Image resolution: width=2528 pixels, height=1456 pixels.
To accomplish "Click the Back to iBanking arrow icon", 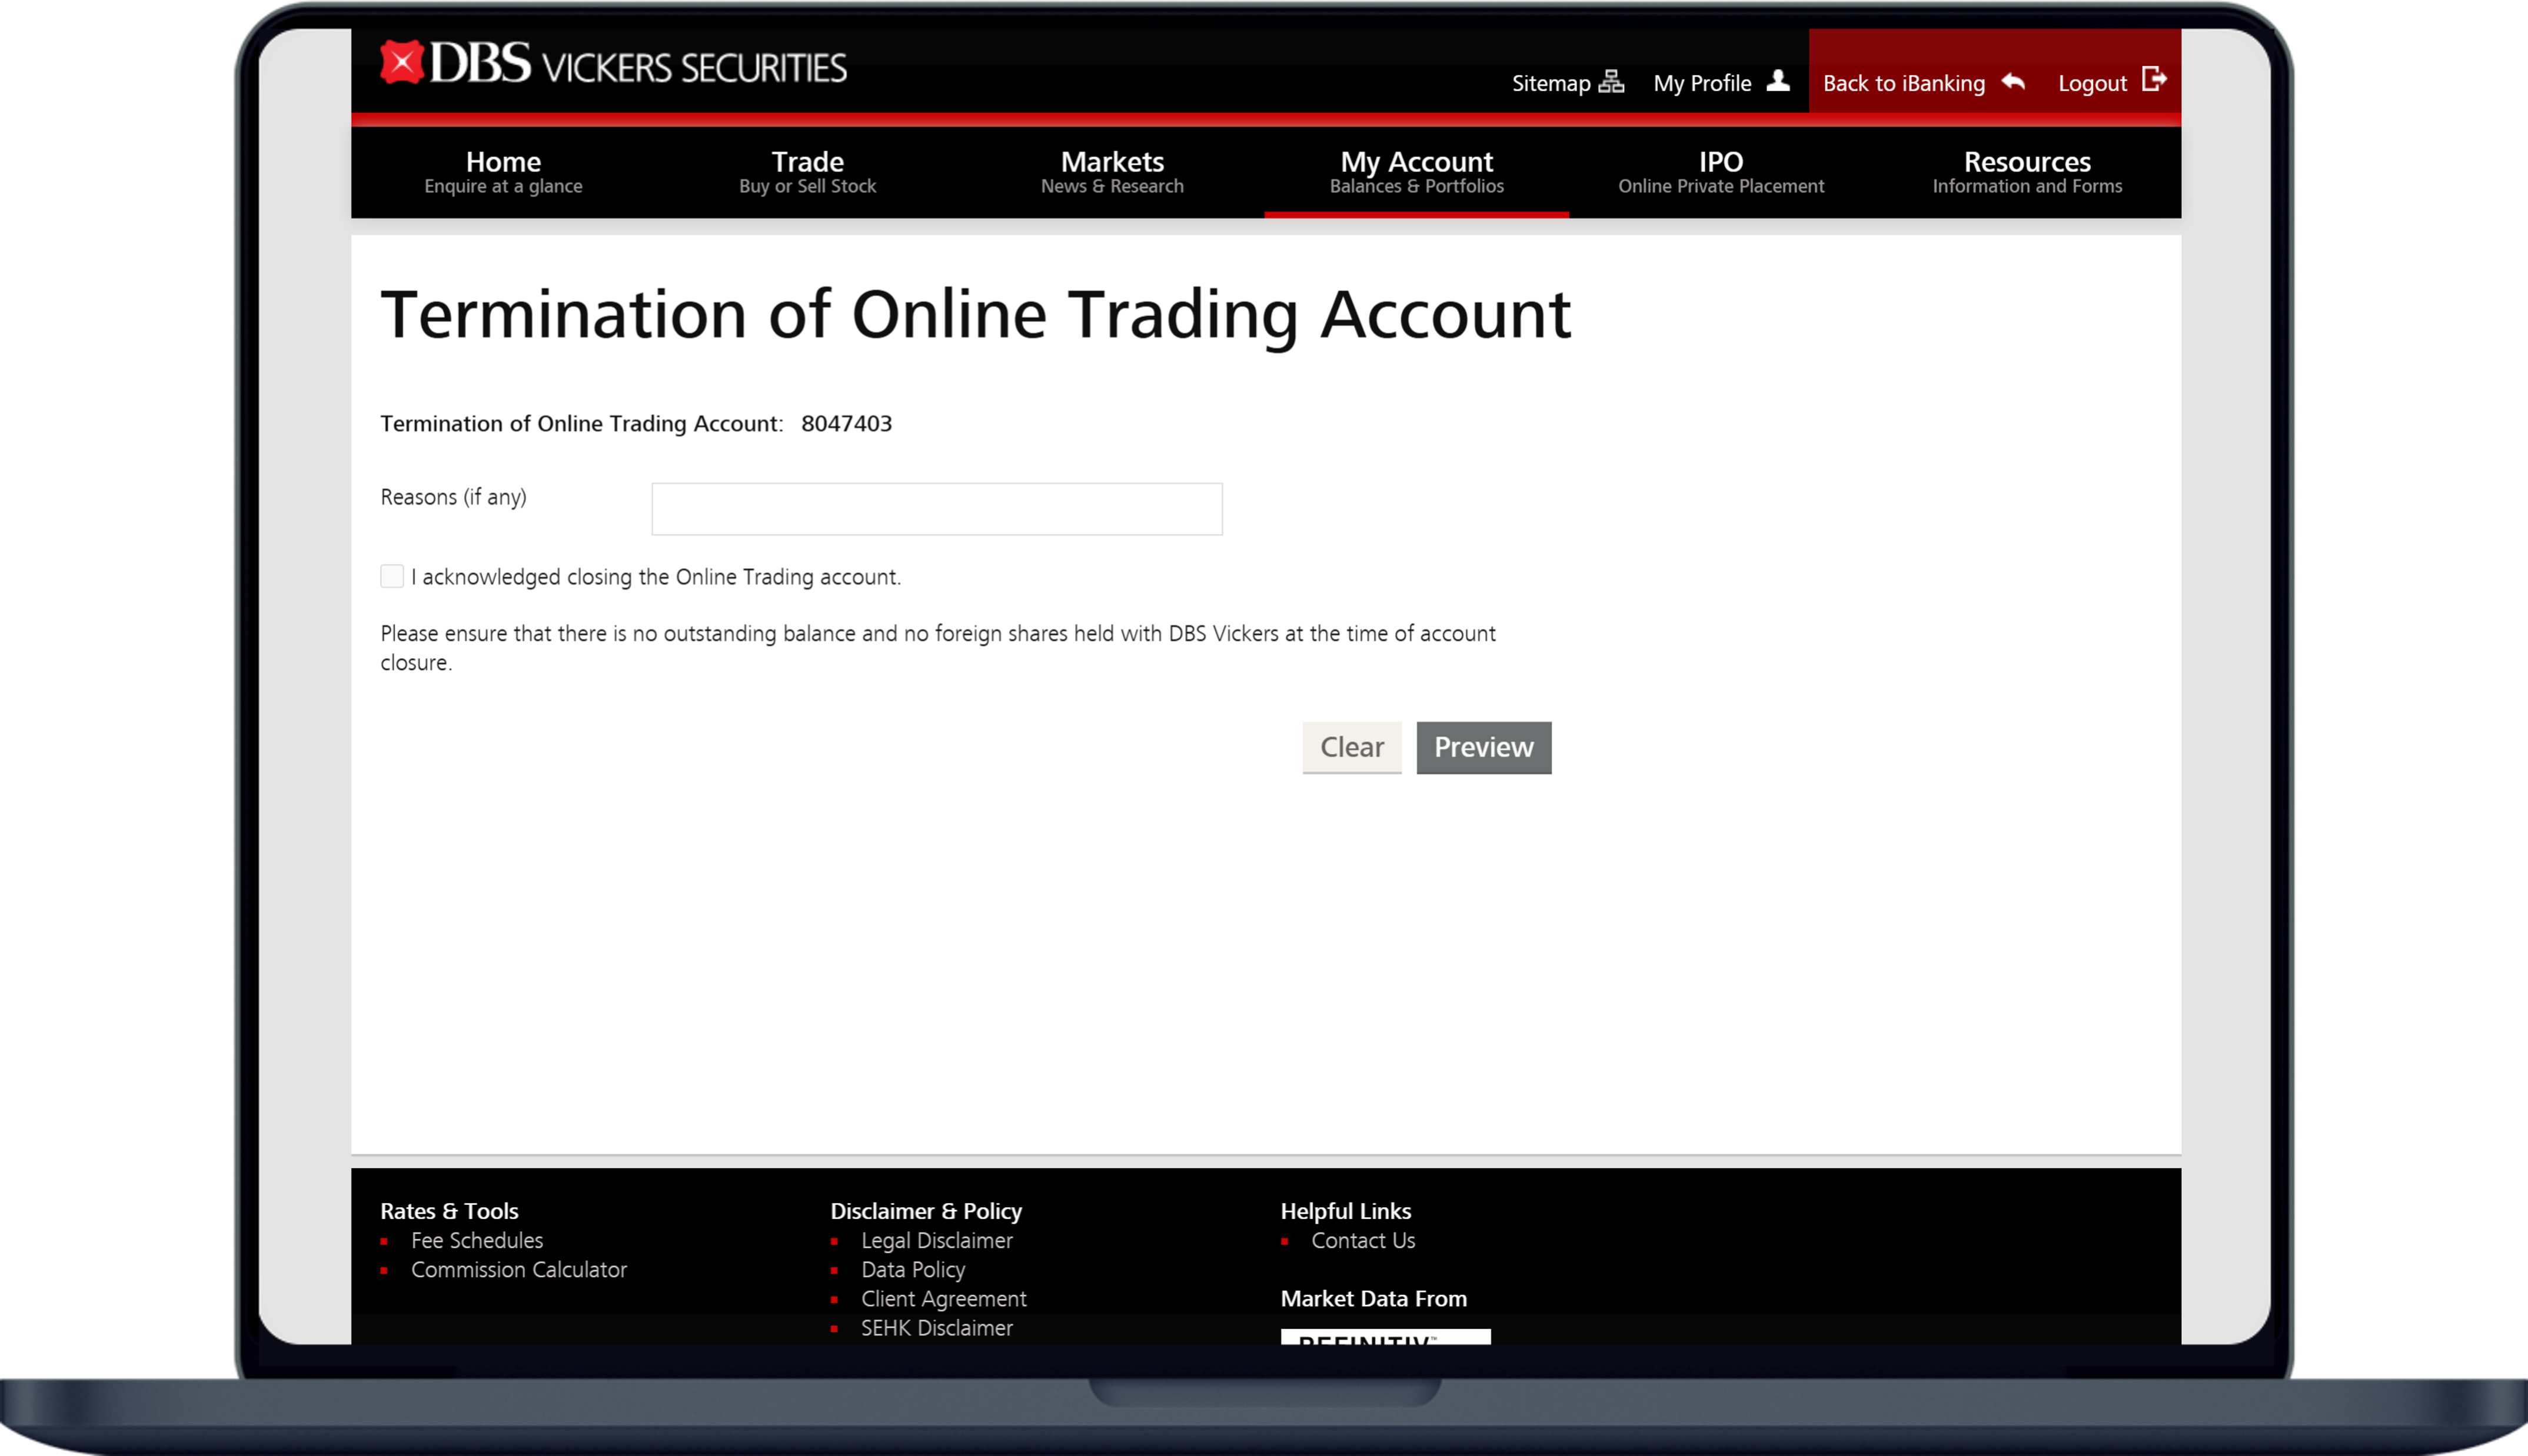I will coord(2014,83).
